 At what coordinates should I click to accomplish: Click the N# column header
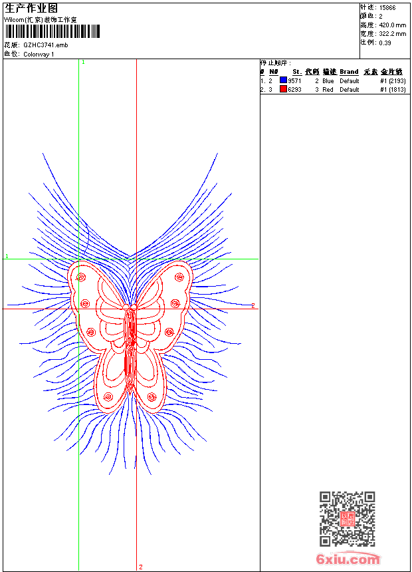[x=273, y=72]
